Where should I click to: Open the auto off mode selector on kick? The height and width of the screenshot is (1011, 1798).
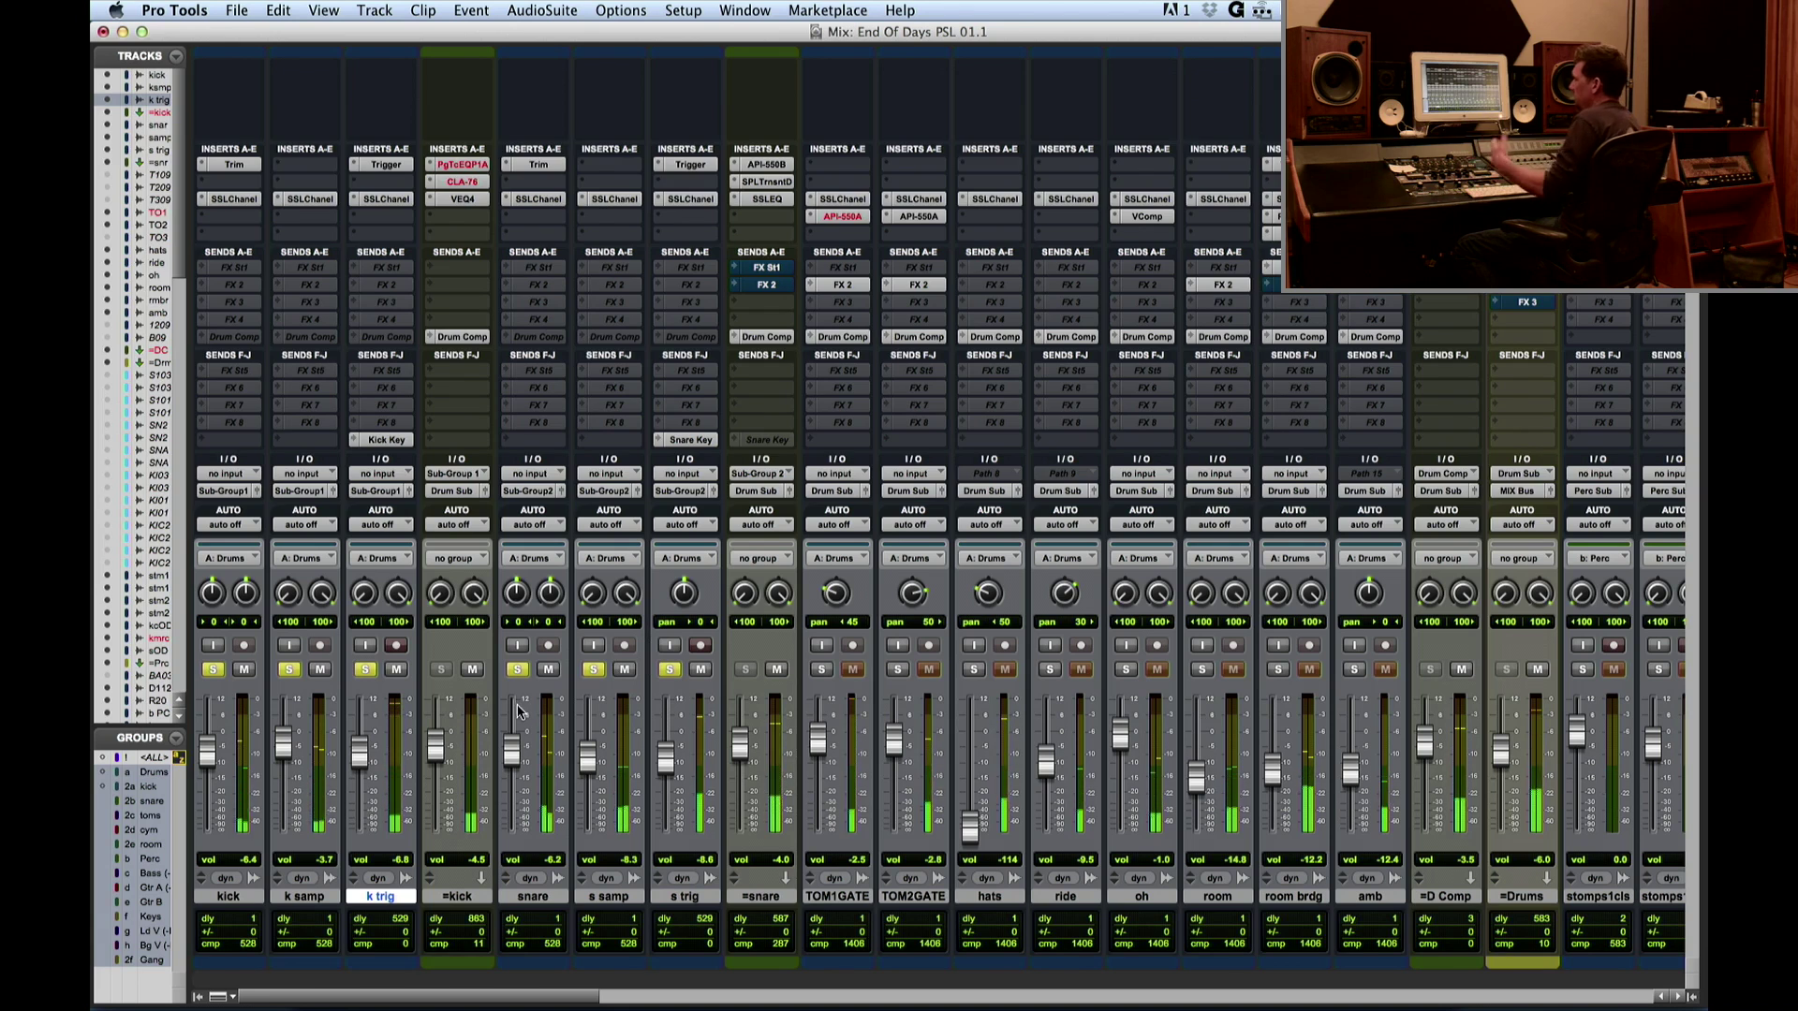(228, 524)
